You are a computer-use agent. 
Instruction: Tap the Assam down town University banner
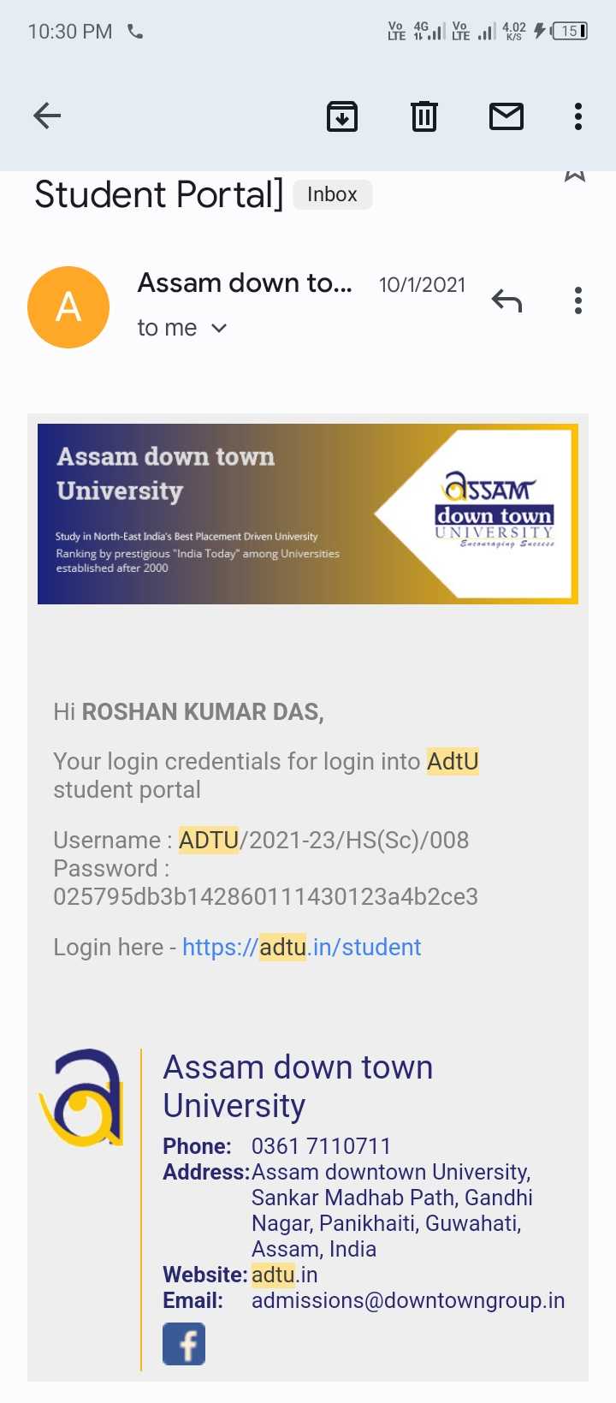pyautogui.click(x=307, y=514)
